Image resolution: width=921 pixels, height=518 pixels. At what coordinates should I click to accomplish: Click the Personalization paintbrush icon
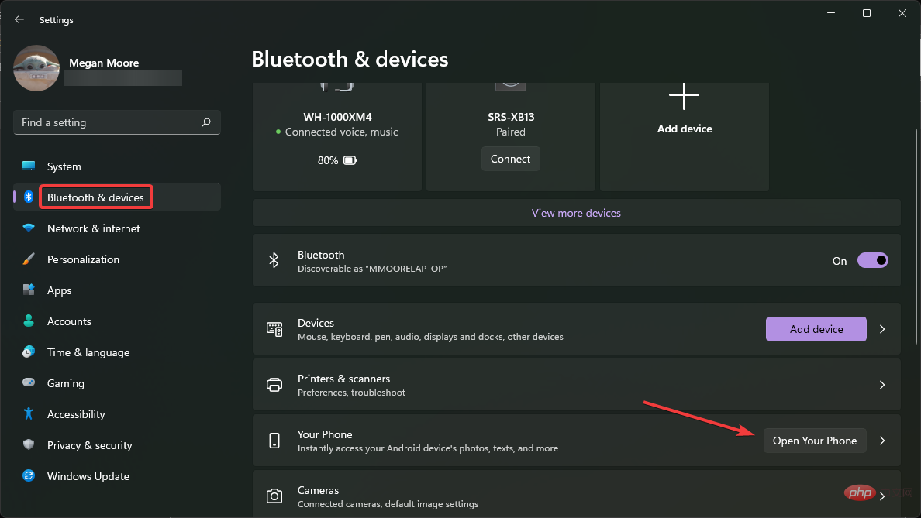pyautogui.click(x=28, y=259)
